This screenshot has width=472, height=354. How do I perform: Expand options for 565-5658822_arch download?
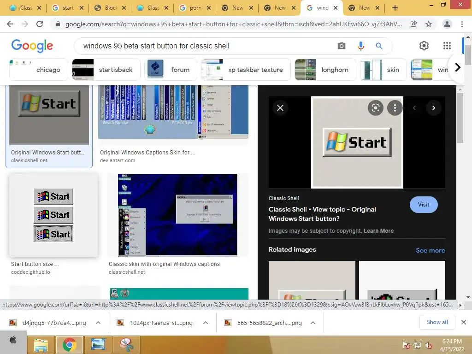pos(313,323)
